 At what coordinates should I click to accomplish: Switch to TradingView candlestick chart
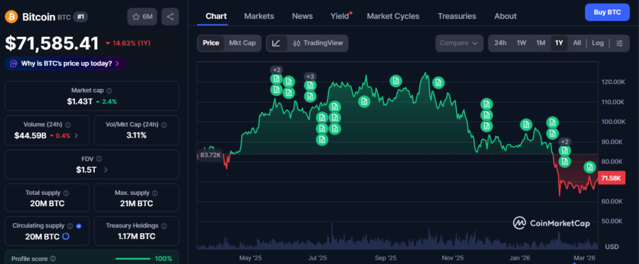coord(318,43)
